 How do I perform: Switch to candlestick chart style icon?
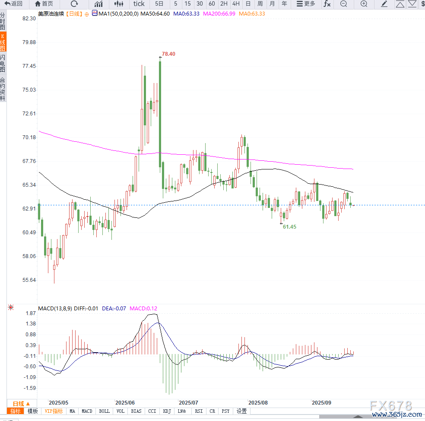pyautogui.click(x=119, y=4)
